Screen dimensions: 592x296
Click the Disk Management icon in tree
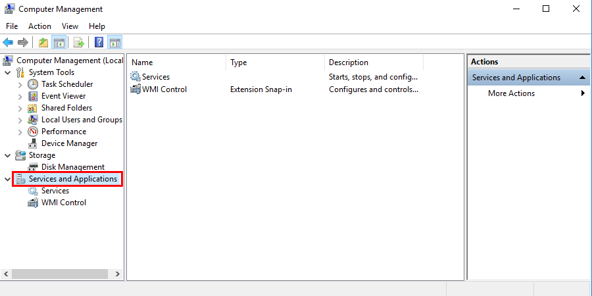(x=33, y=167)
